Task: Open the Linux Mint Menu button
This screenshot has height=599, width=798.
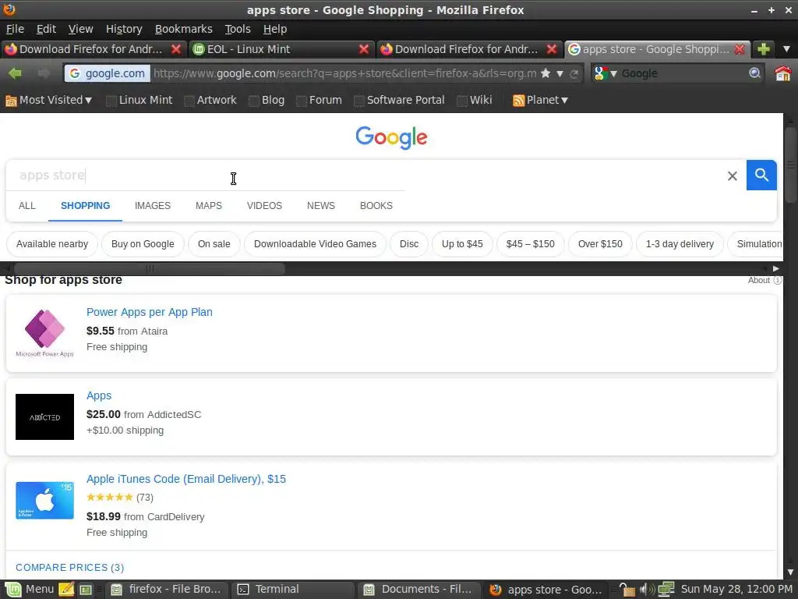Action: 29,590
